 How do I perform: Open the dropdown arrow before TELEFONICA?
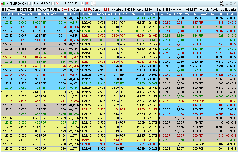click(7, 4)
